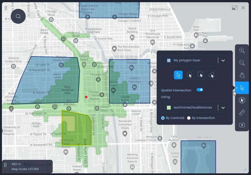
Task: Click the Jack Brickhouse Memorial marker
Action: pyautogui.click(x=153, y=42)
